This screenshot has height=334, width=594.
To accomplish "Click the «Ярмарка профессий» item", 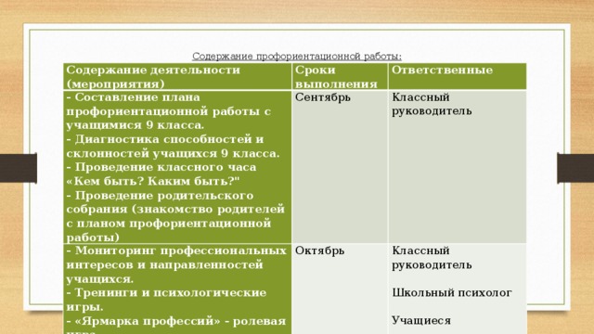I will click(x=176, y=325).
